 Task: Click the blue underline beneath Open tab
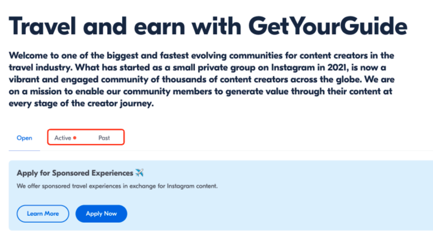[x=24, y=151]
